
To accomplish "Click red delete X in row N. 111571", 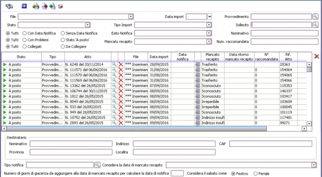I will 121,69.
